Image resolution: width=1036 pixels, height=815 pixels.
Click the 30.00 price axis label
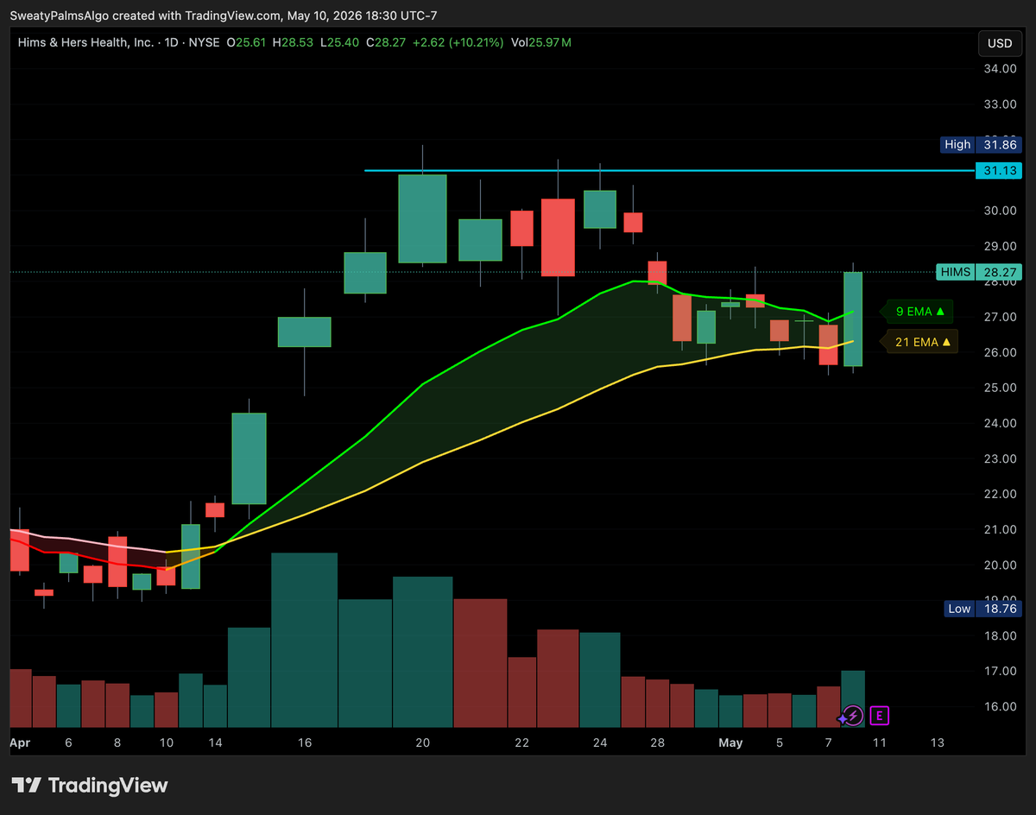coord(999,211)
